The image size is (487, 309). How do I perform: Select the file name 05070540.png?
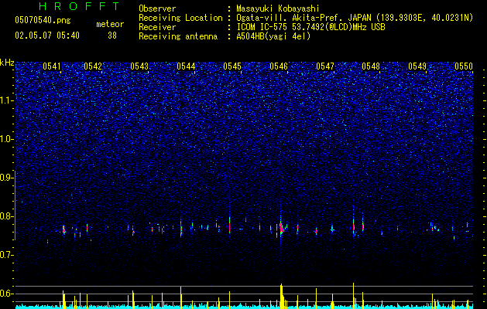pyautogui.click(x=43, y=21)
